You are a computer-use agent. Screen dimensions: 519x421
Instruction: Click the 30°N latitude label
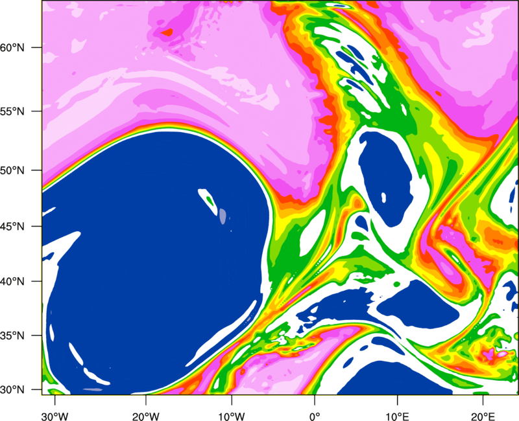[12, 390]
